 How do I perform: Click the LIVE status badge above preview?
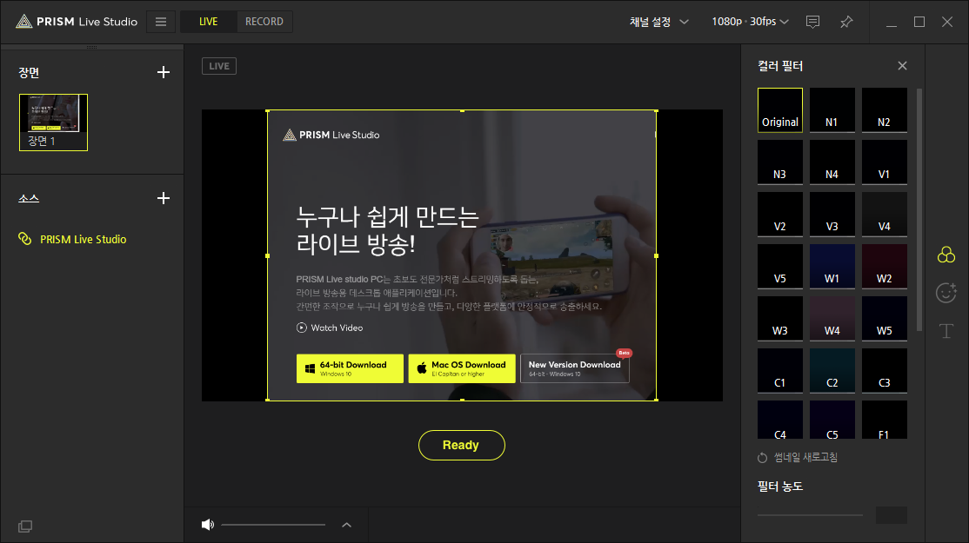(219, 66)
